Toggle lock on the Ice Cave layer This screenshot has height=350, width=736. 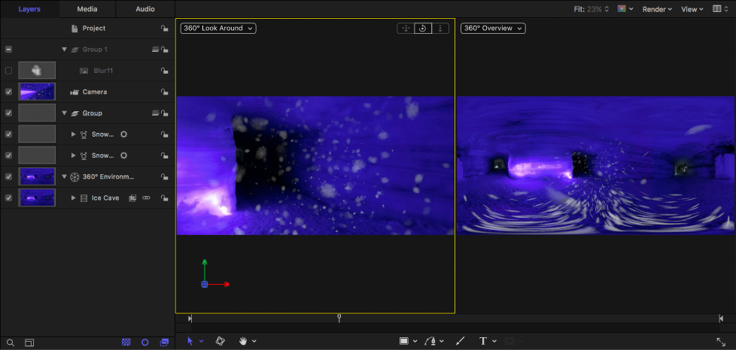[x=164, y=198]
